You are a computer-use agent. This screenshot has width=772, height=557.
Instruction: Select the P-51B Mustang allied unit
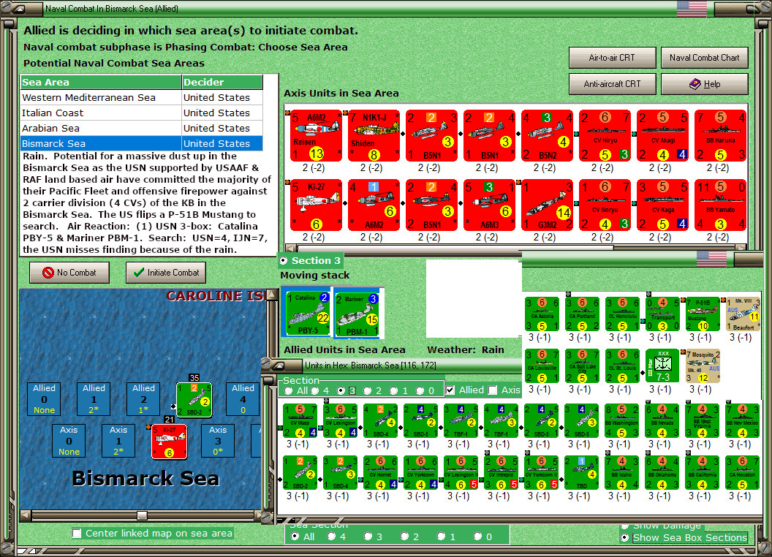[x=703, y=314]
